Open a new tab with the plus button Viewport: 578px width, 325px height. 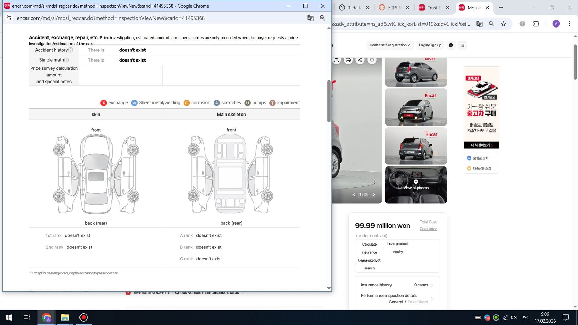pyautogui.click(x=501, y=8)
